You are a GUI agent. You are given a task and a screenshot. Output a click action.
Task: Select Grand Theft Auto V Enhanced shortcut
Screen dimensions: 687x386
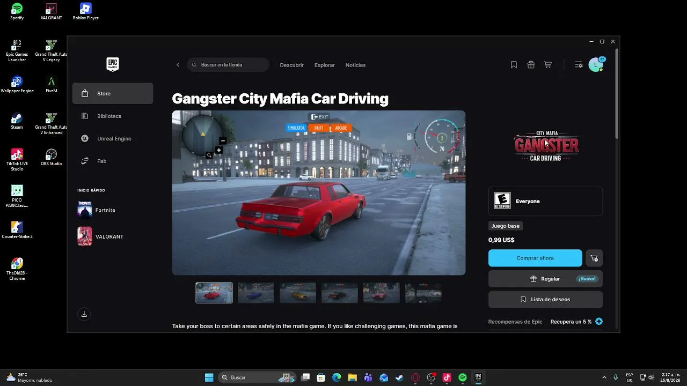52,123
